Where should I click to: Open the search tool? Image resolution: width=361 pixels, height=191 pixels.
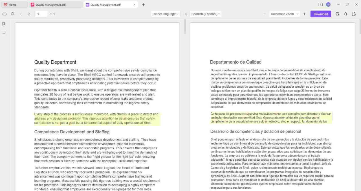click(x=13, y=14)
